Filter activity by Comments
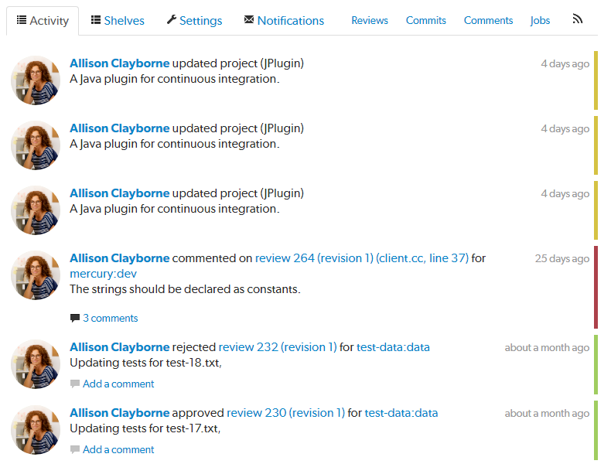611x464 pixels. [x=488, y=21]
